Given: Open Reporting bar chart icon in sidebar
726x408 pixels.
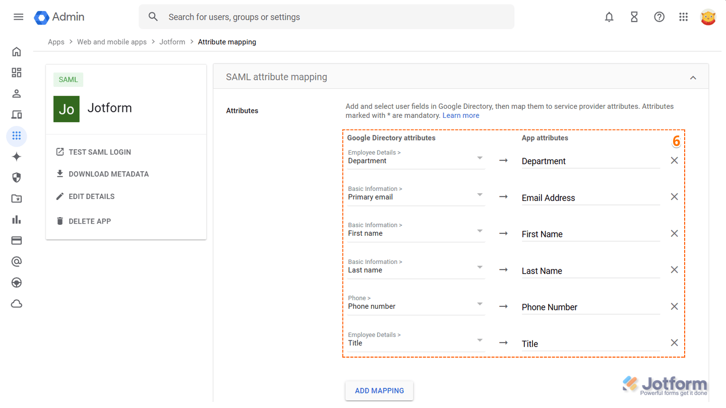Looking at the screenshot, I should click(x=17, y=220).
